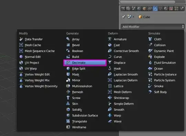Add the UV Warp modifier
The width and height of the screenshot is (186, 136).
28,69
